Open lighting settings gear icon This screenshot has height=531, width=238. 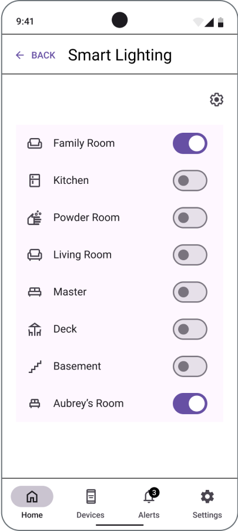click(x=216, y=100)
